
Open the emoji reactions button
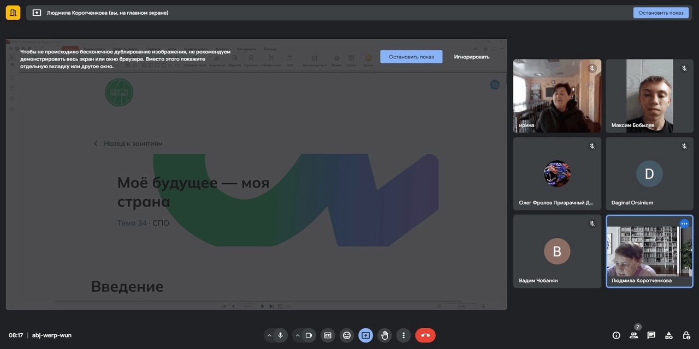(347, 335)
